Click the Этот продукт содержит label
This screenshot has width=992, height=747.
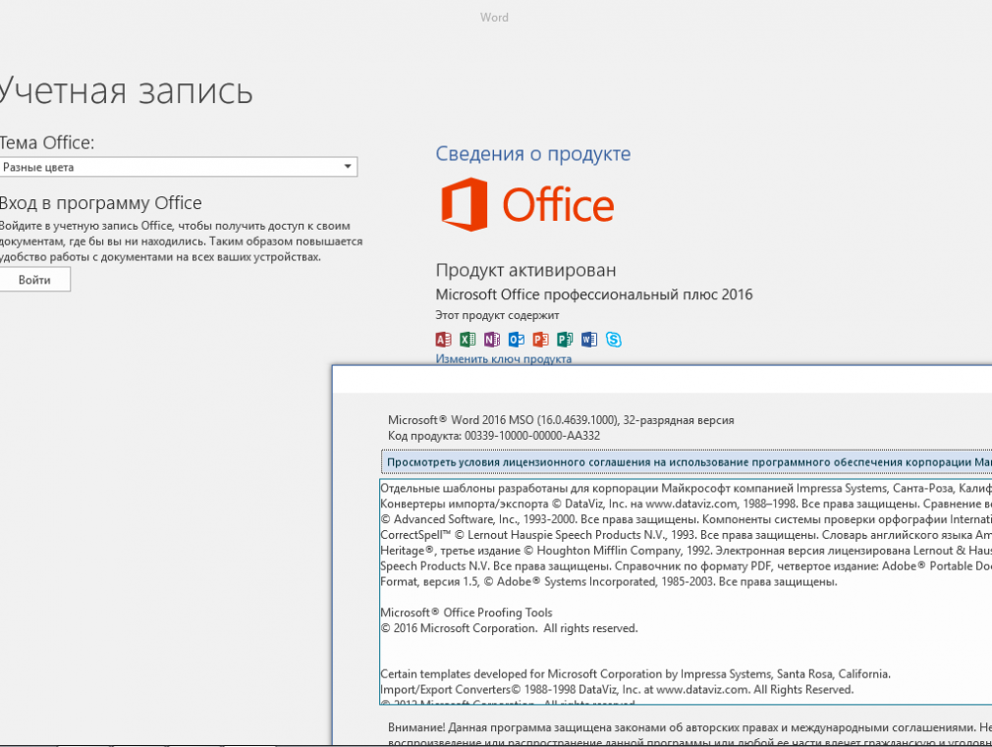(x=497, y=315)
